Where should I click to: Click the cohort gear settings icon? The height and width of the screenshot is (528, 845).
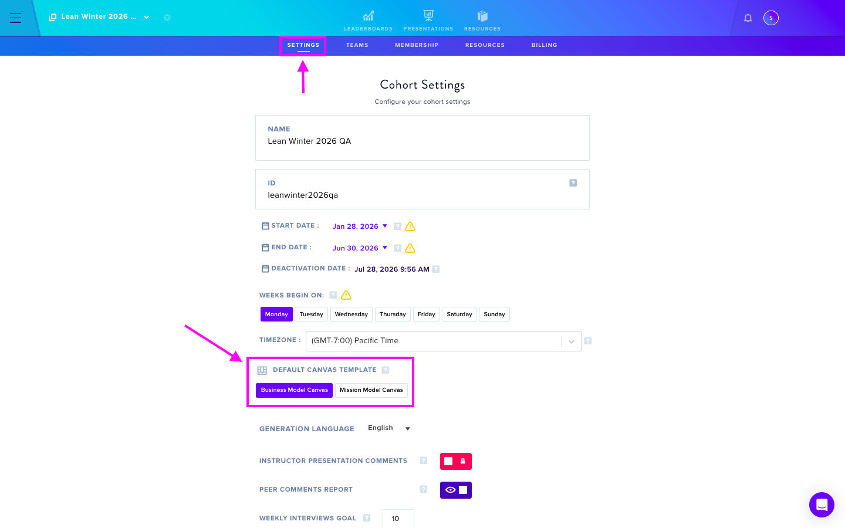[167, 18]
